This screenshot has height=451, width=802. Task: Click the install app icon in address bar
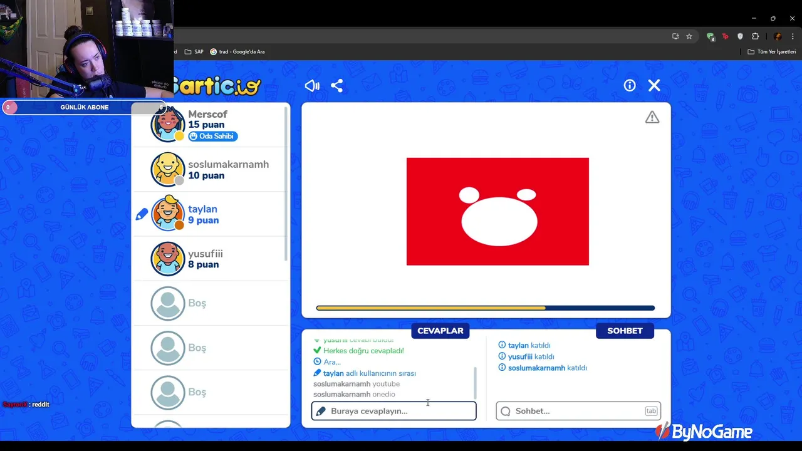(675, 36)
